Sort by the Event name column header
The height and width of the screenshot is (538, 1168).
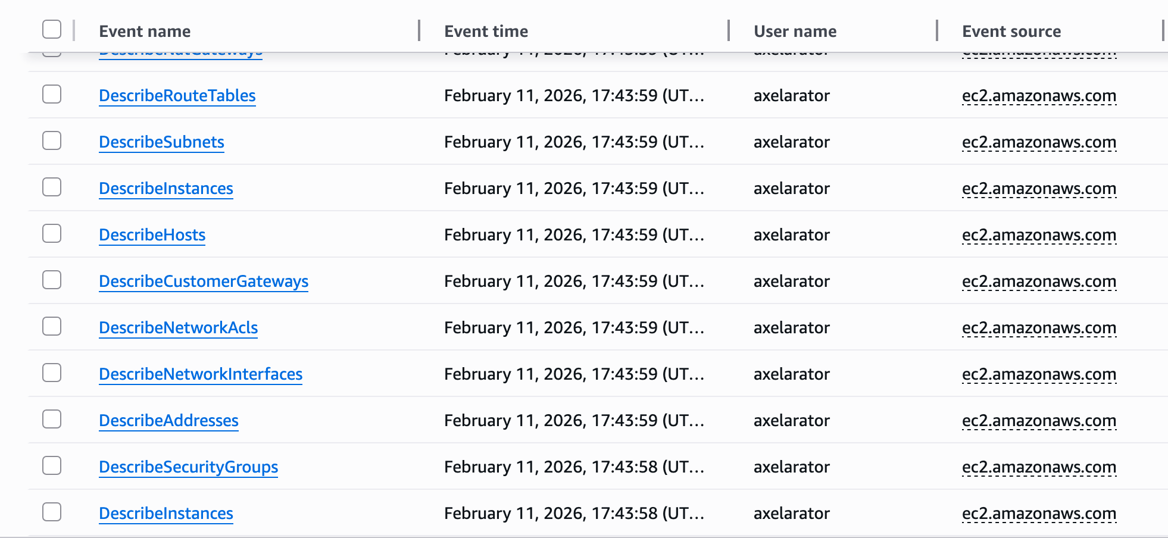145,32
